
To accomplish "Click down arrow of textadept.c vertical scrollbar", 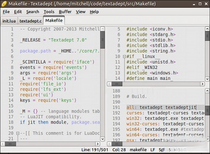I will pos(207,79).
